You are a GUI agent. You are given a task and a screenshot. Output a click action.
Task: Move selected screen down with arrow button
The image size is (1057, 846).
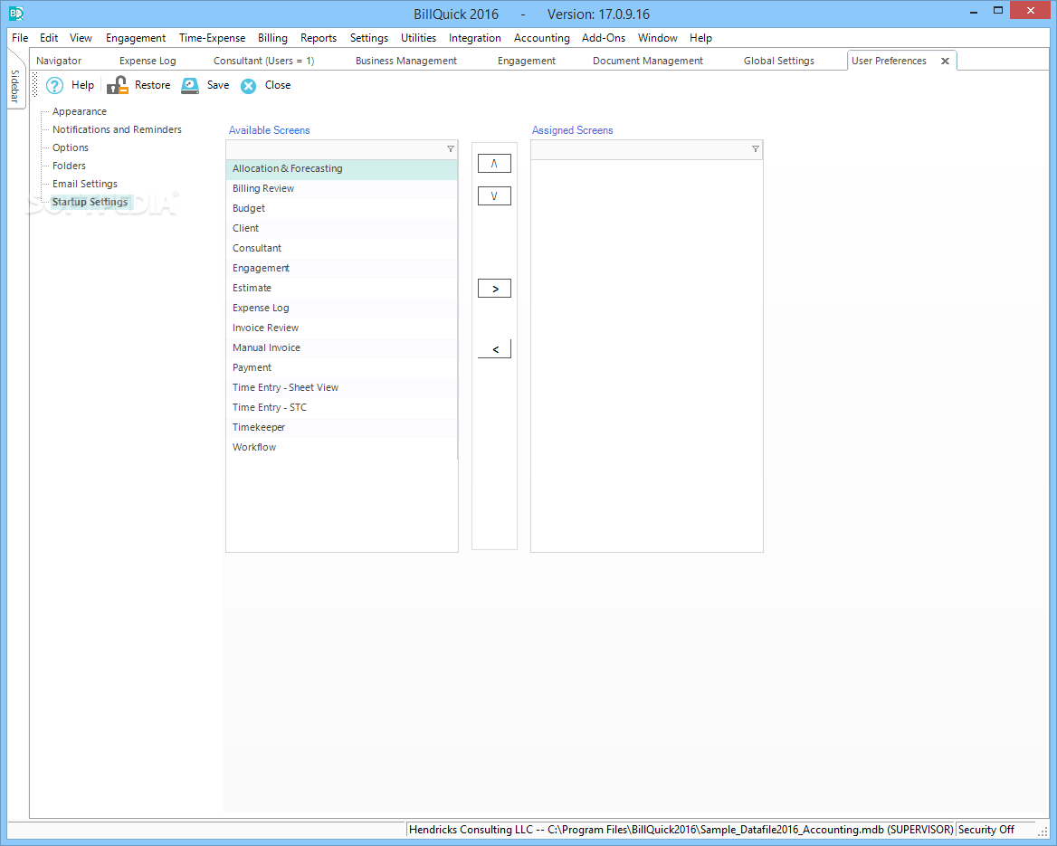[494, 196]
